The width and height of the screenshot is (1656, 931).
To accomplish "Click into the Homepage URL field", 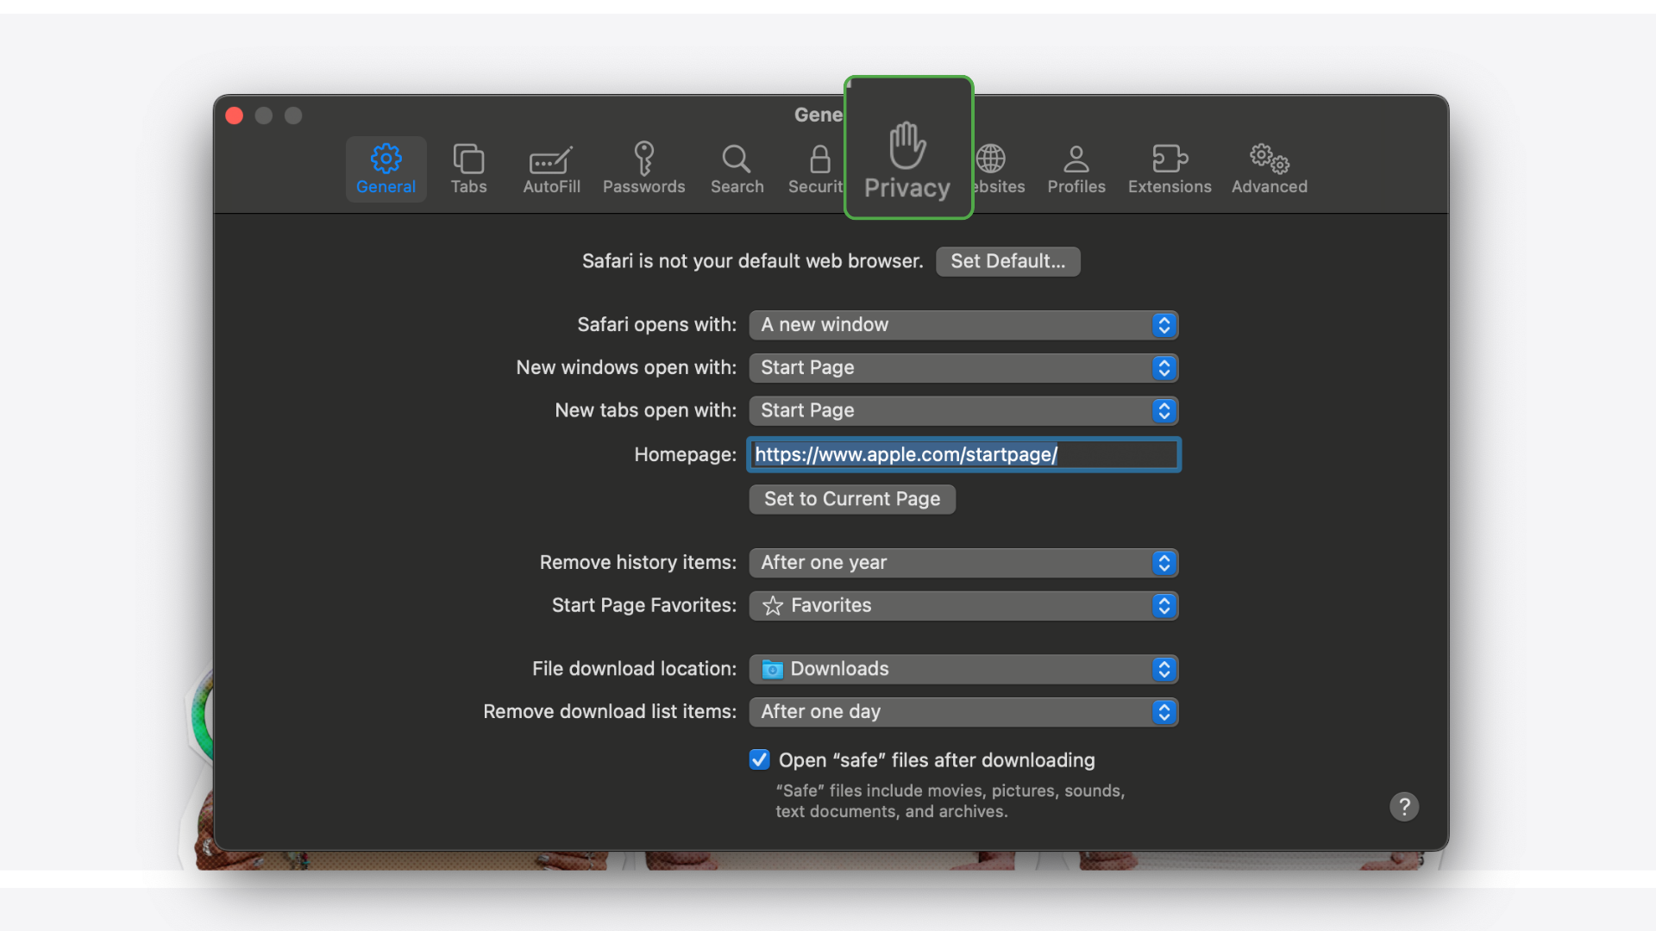I will click(x=963, y=454).
